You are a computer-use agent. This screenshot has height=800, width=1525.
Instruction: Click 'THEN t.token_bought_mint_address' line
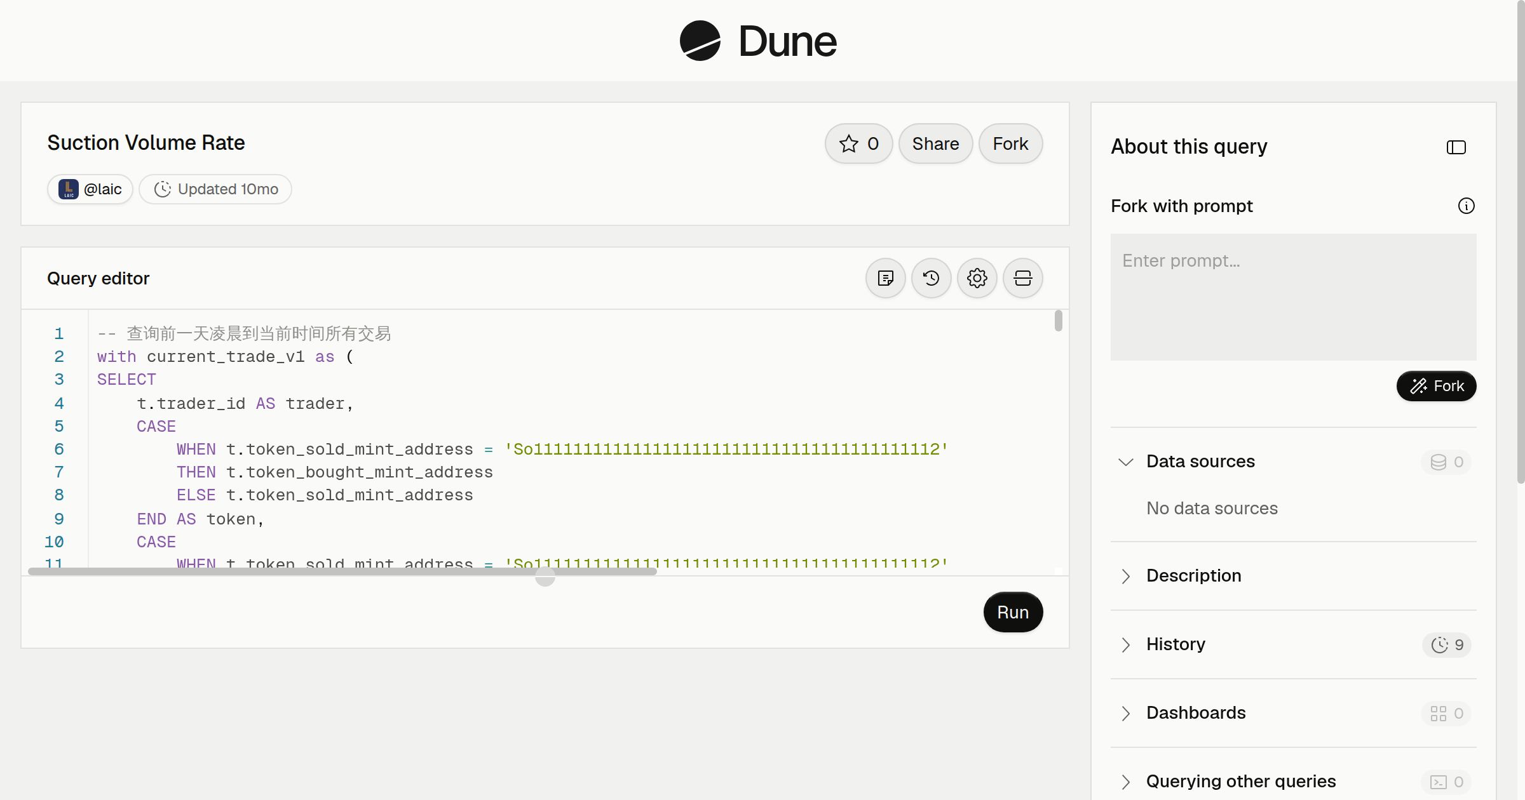click(x=335, y=472)
